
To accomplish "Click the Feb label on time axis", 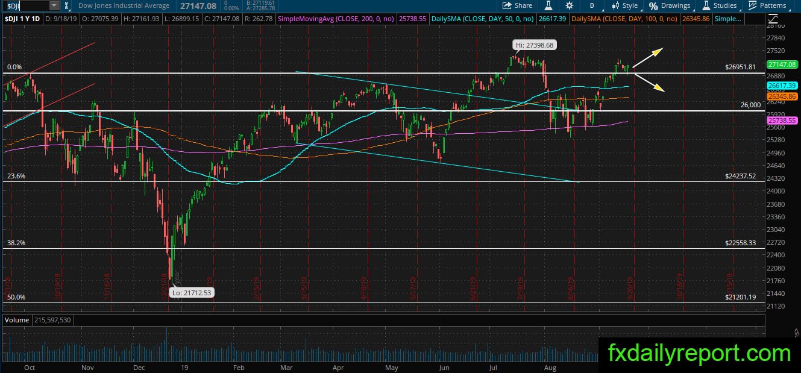I will (238, 367).
